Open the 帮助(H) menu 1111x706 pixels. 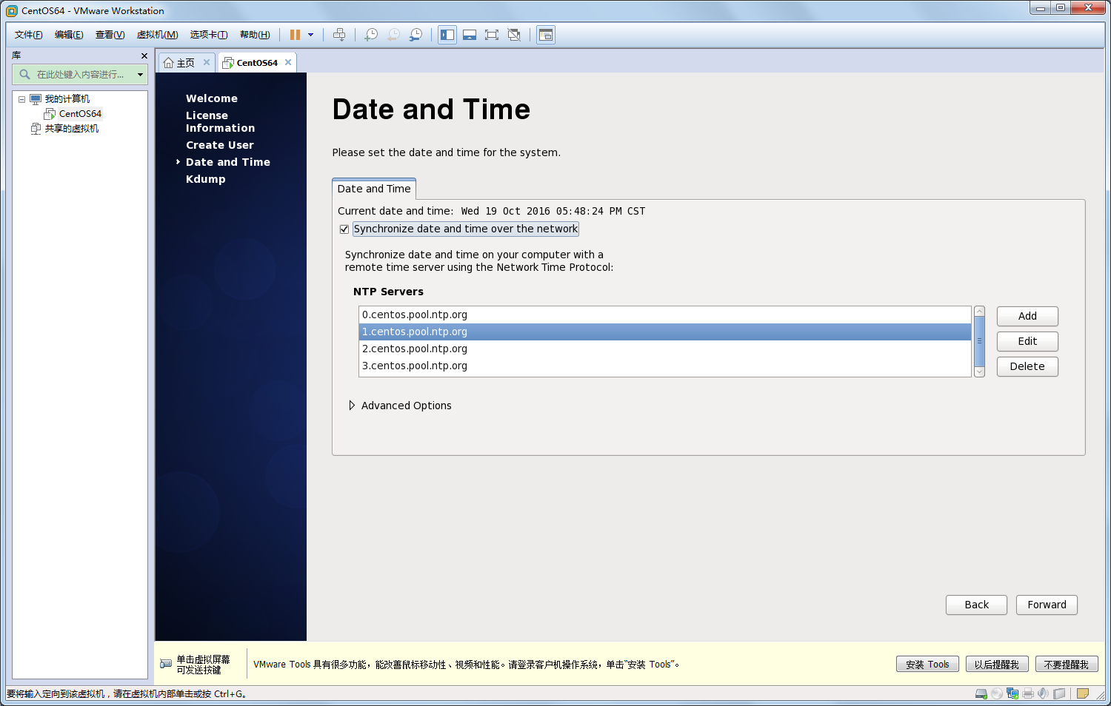(255, 35)
